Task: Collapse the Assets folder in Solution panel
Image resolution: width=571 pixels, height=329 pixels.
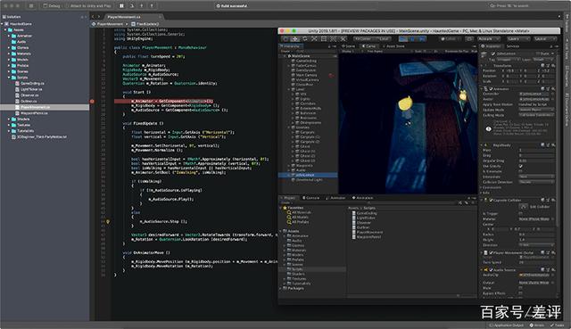Action: click(5, 29)
